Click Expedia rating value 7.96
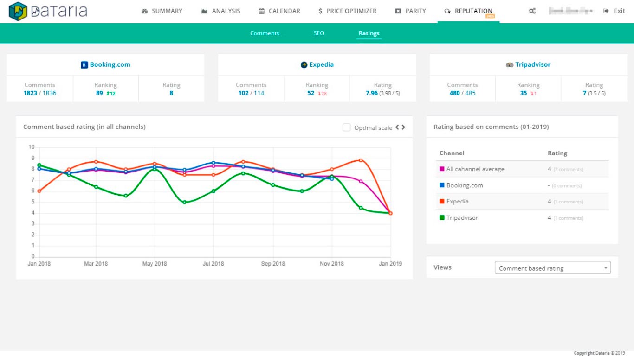 click(x=372, y=93)
